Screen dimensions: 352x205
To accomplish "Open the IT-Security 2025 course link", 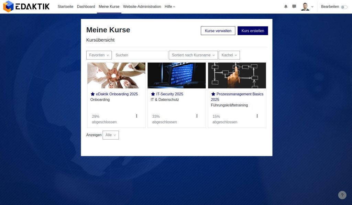I will coord(170,94).
